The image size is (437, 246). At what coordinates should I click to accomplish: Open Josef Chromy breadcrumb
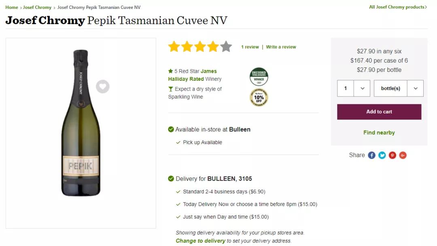tap(37, 7)
